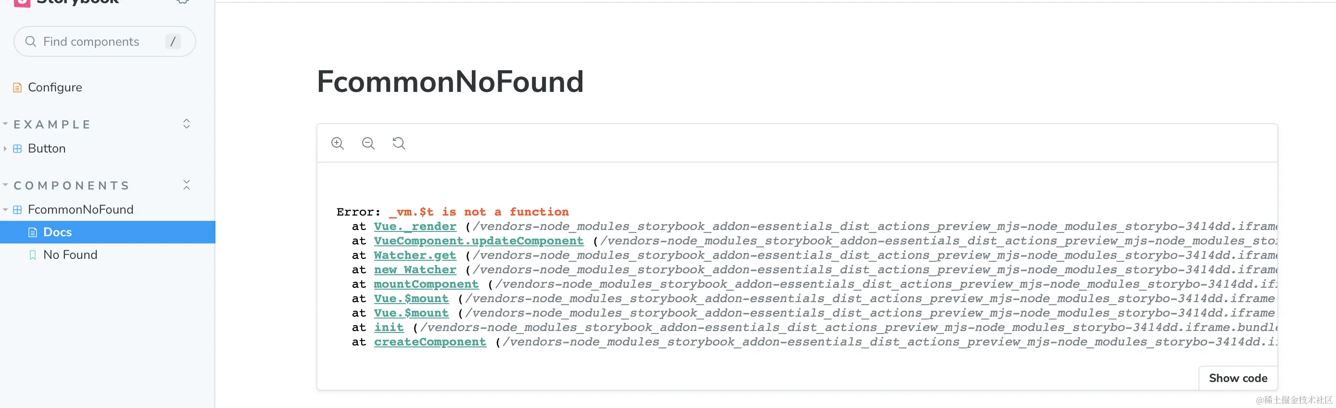
Task: Open the mountComponent stack trace link
Action: (x=426, y=284)
